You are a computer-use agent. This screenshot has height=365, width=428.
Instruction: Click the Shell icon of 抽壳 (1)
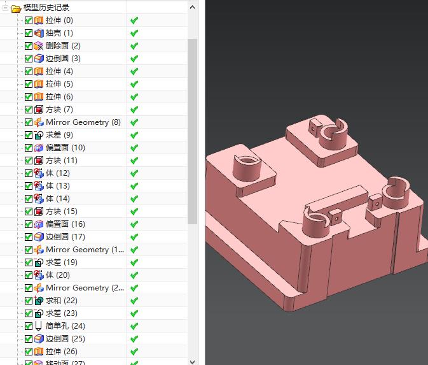[39, 33]
